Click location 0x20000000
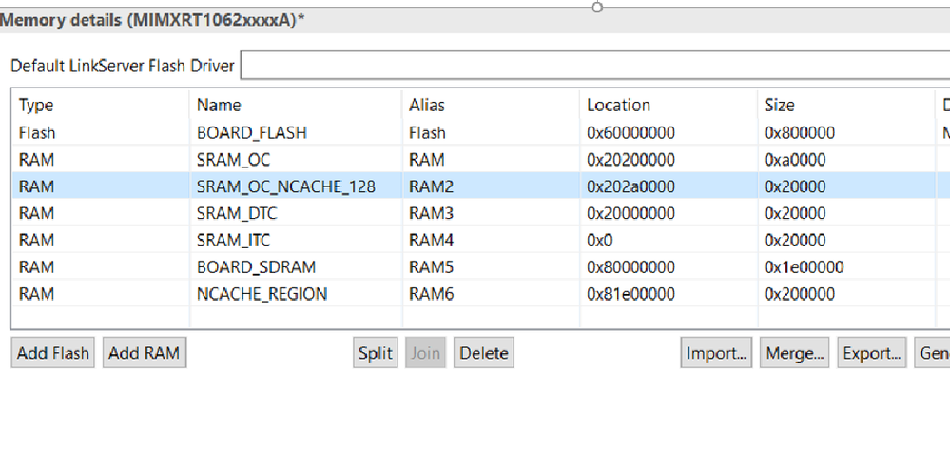Image resolution: width=950 pixels, height=451 pixels. click(630, 213)
